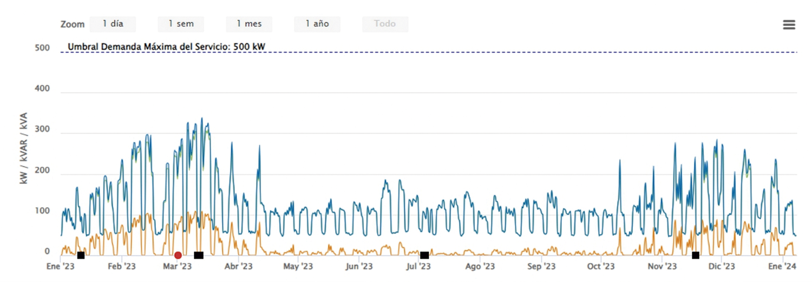
Task: Click the black square marker in late November
Action: (x=696, y=255)
